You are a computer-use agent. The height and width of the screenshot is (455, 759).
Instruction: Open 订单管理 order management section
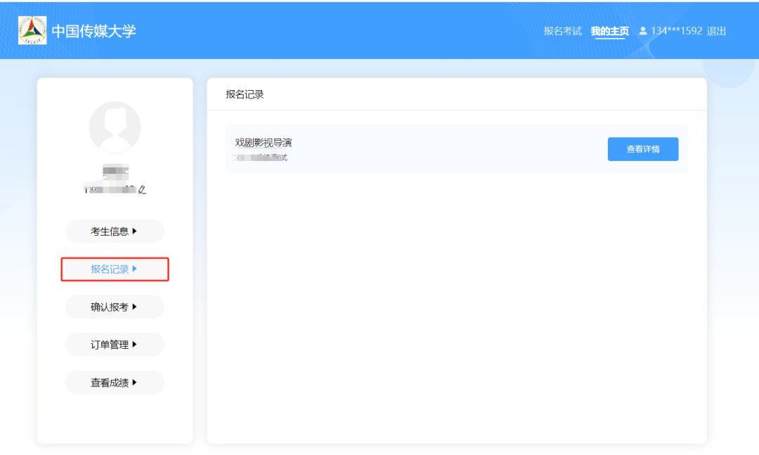115,345
